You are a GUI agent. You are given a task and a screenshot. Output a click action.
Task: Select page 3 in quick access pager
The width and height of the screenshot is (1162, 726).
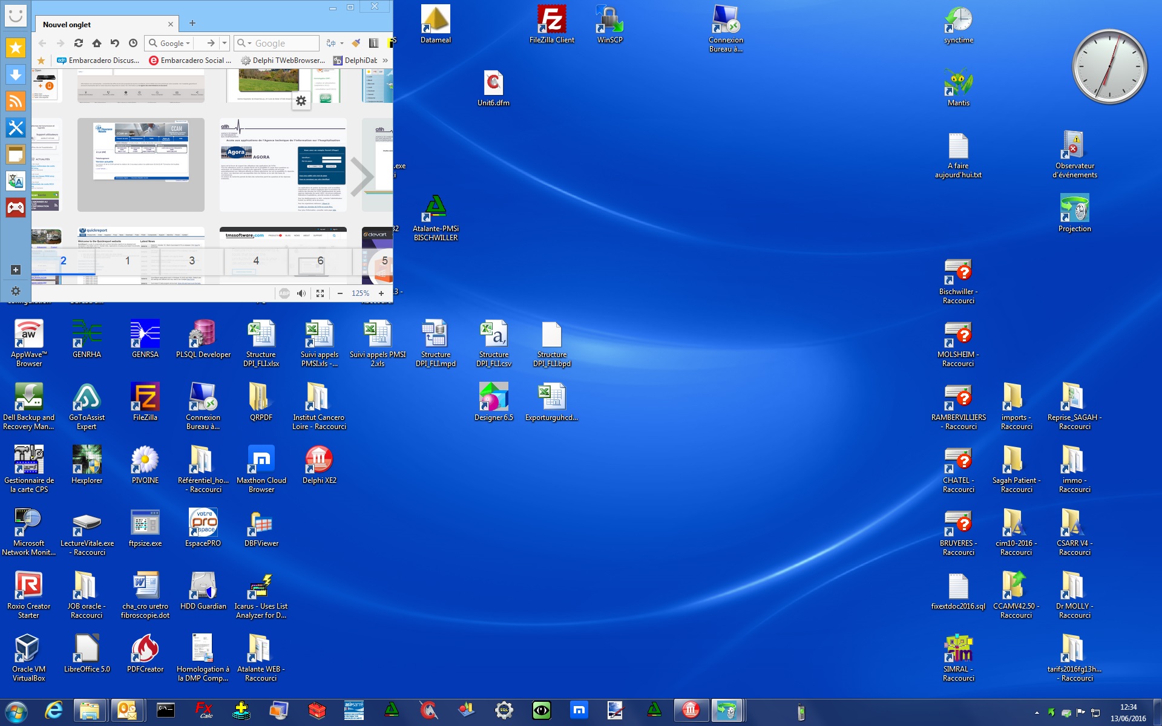(192, 261)
